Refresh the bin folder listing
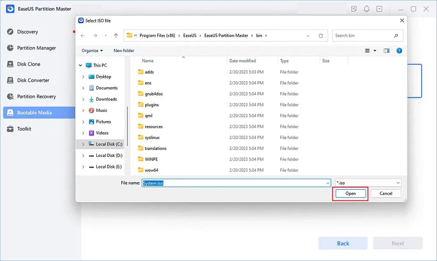 click(321, 36)
